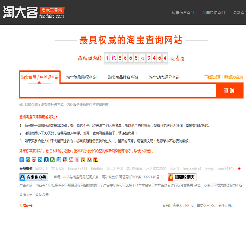Image resolution: width=246 pixels, height=246 pixels.
Task: Click the yellow T share icon
Action: coord(96,160)
